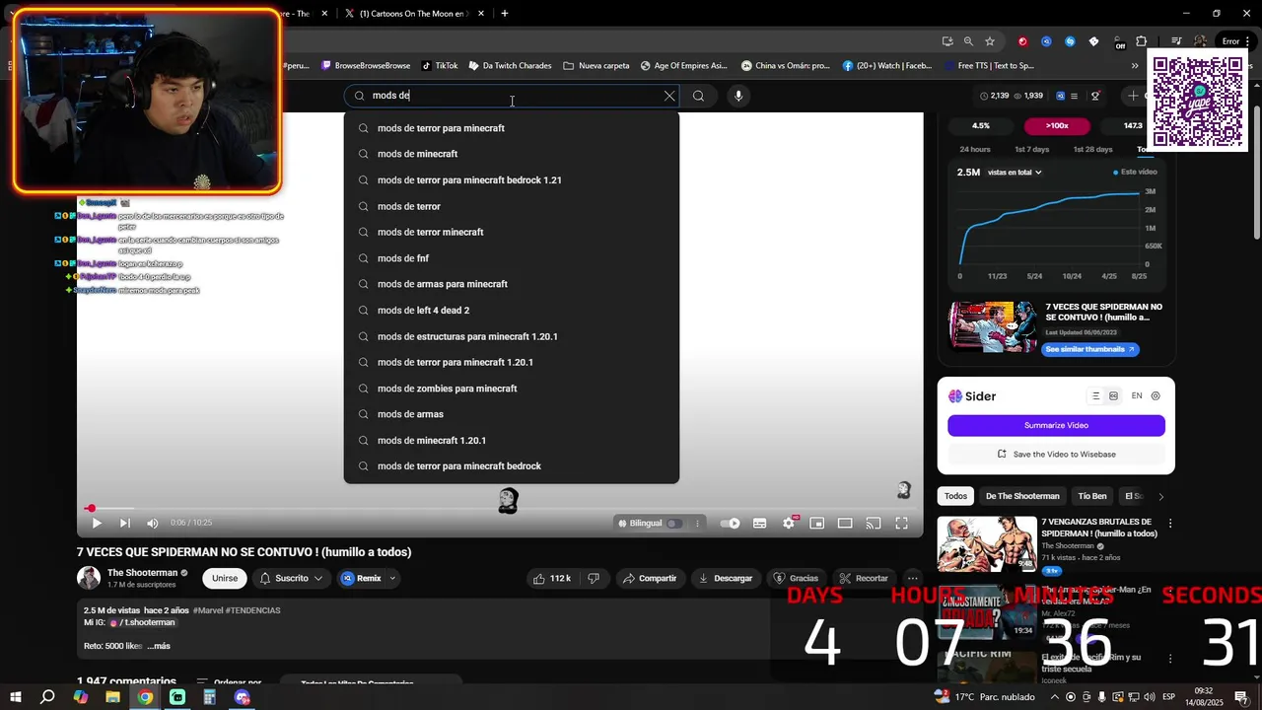1262x710 pixels.
Task: Open The Shooterman channel avatar
Action: tap(89, 578)
